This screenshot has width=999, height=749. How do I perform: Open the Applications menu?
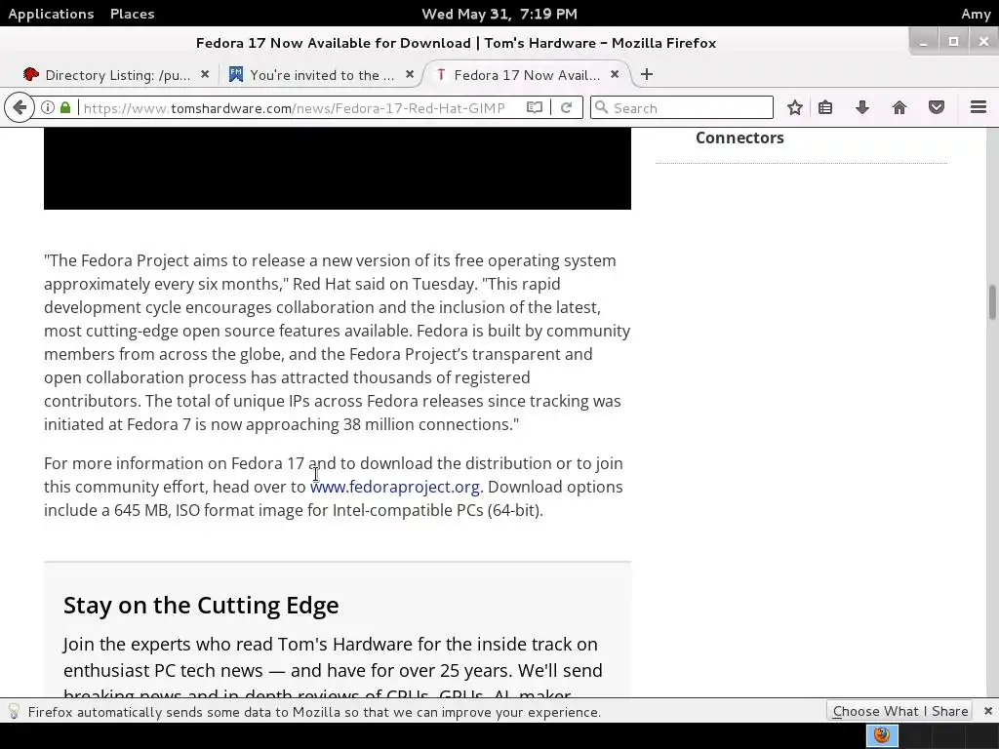[x=51, y=14]
